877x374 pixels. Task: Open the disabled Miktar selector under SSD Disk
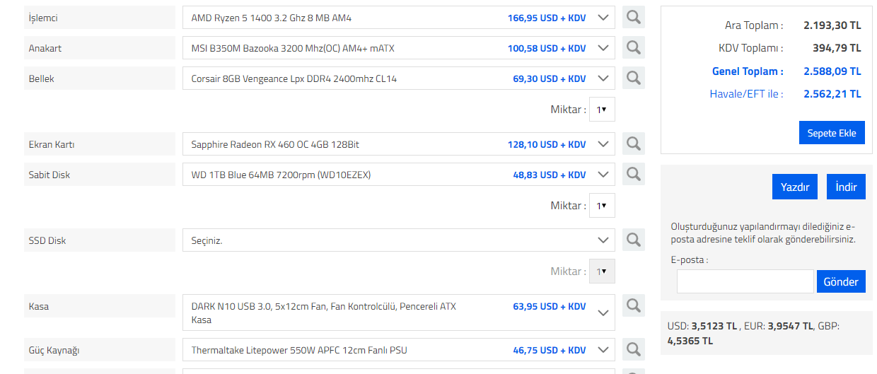pos(602,271)
